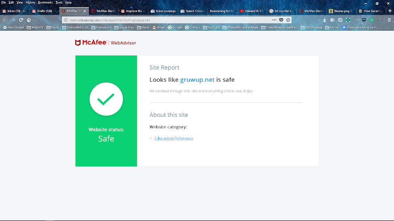Viewport: 394px width, 221px height.
Task: Click the McAfee WebAdvisor logo
Action: click(105, 43)
